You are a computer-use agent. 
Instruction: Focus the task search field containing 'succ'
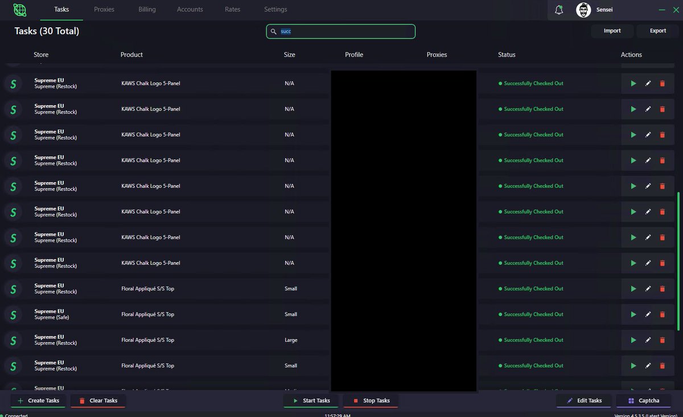341,32
